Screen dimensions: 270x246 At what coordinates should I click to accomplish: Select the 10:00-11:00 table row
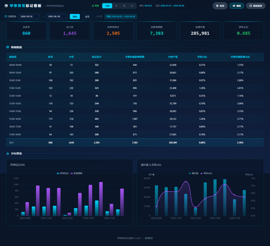coord(135,80)
